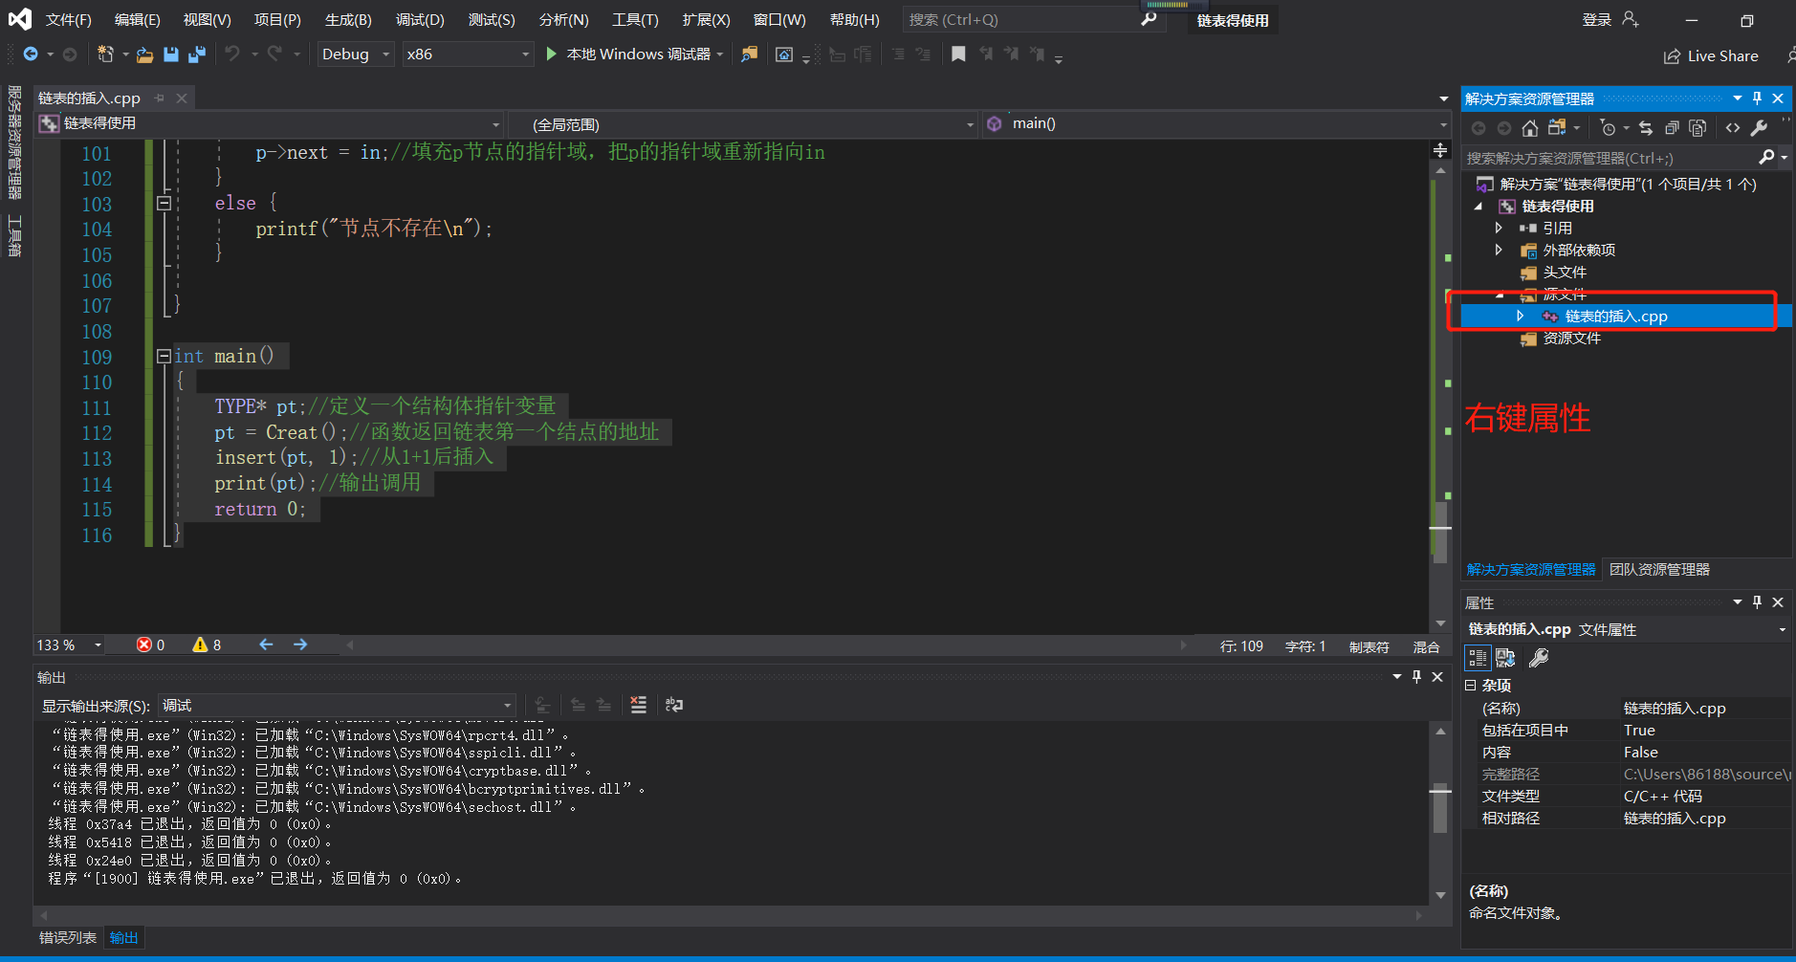1796x962 pixels.
Task: Click 本地 Windows 调试器 run button text
Action: pyautogui.click(x=639, y=55)
